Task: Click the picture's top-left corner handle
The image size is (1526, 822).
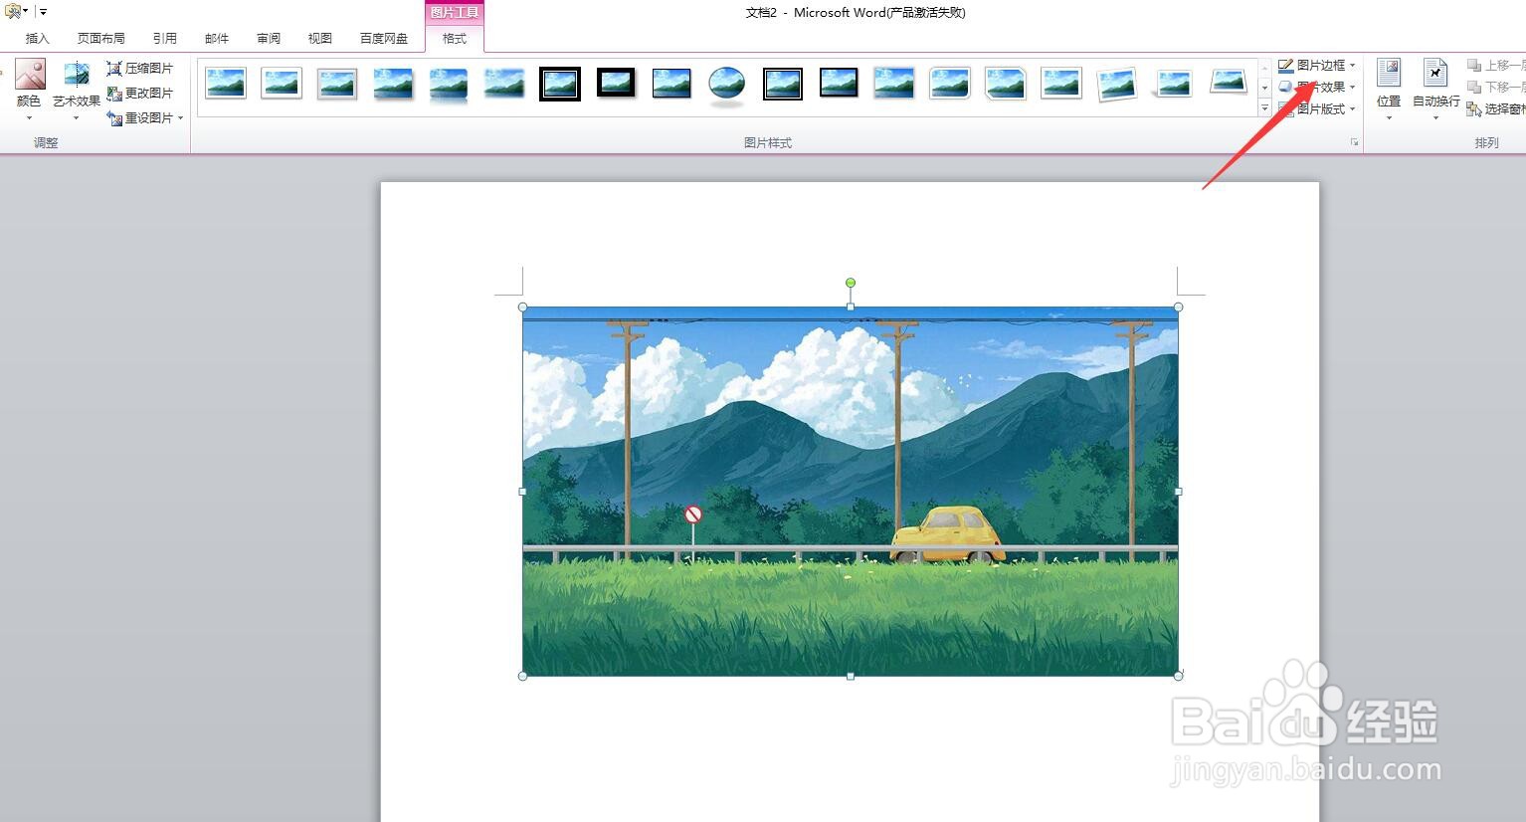Action: pos(523,308)
